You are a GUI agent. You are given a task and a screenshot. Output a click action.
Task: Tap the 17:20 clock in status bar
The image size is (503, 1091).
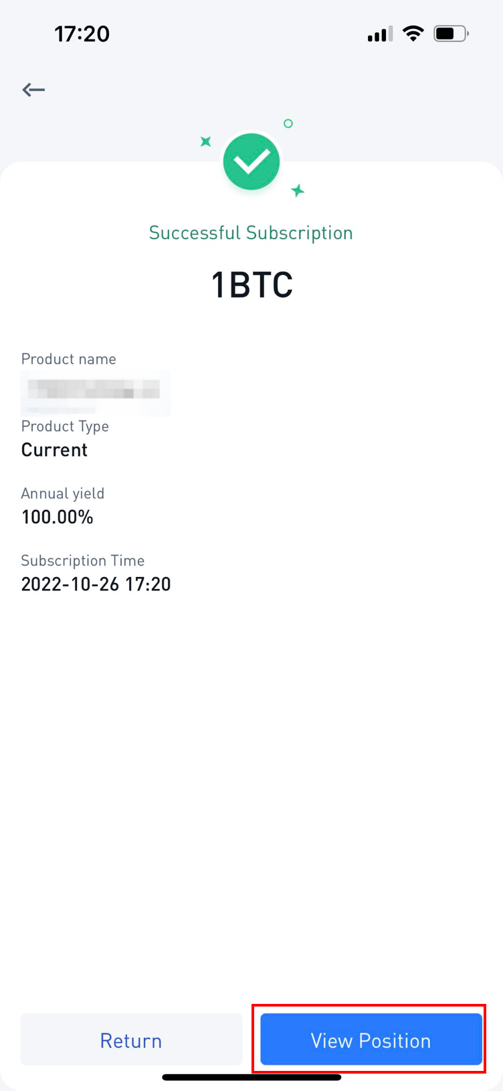82,34
